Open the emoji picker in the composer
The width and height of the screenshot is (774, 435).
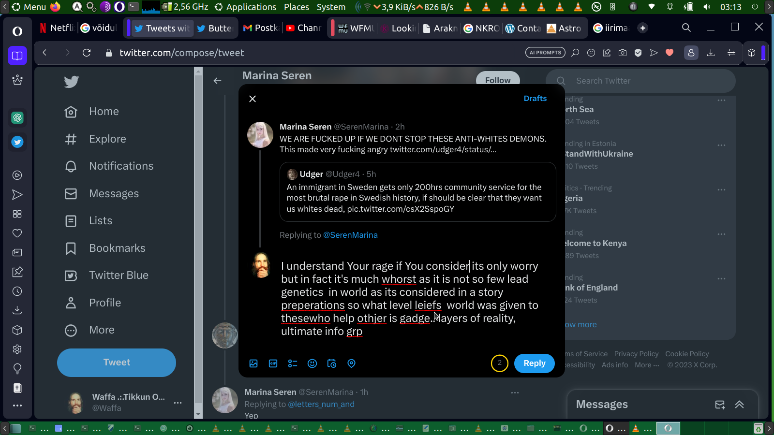(313, 363)
